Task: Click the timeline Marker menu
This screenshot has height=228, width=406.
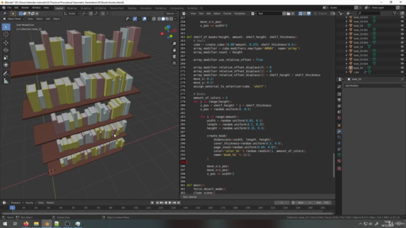Action: (x=50, y=203)
